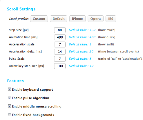Click Default value: 8 for Pulse Scale
Screen dimensions: 143x120
(x=80, y=59)
